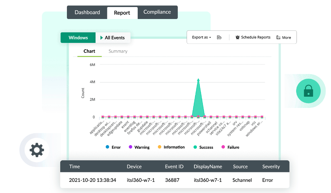Click the More options icon

point(279,37)
